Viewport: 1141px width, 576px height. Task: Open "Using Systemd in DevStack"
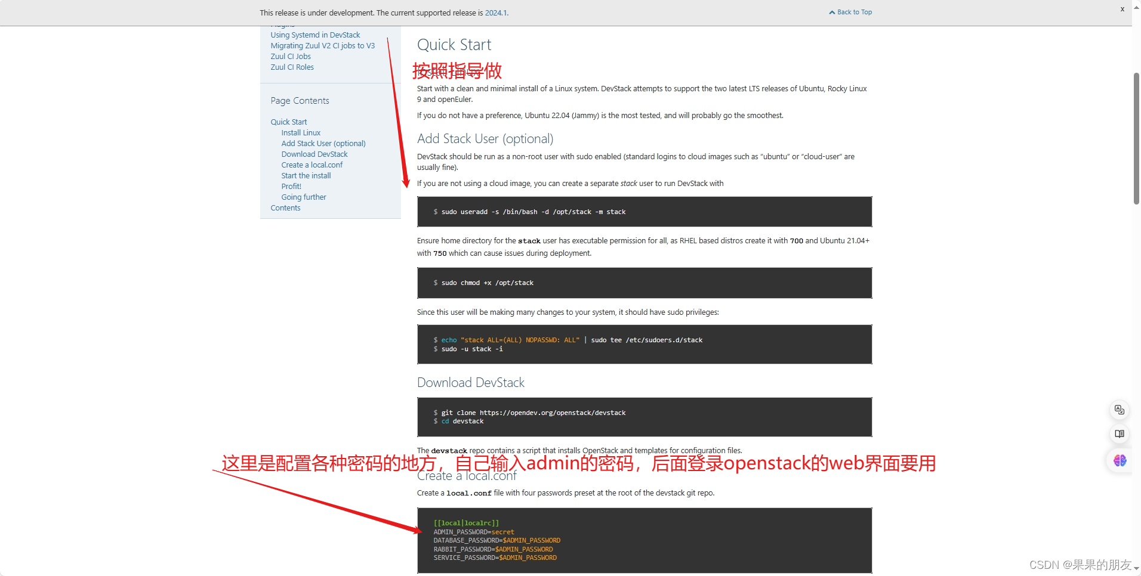click(x=315, y=35)
